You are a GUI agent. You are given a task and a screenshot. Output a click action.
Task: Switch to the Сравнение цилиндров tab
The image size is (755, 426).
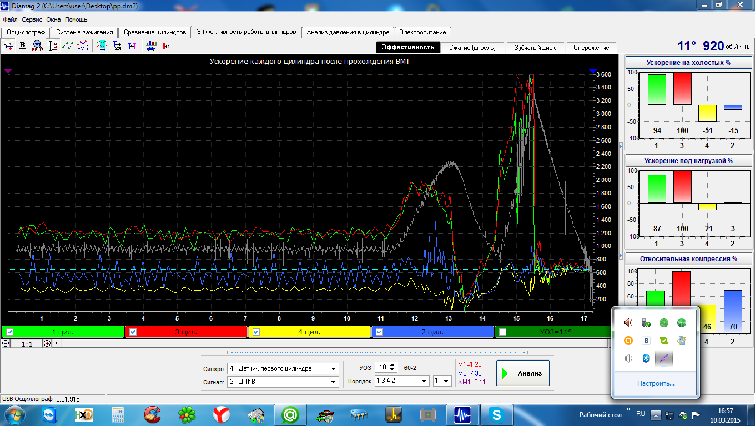coord(155,32)
